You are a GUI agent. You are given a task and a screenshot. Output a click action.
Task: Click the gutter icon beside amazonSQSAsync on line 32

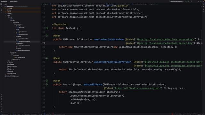coord(47,84)
